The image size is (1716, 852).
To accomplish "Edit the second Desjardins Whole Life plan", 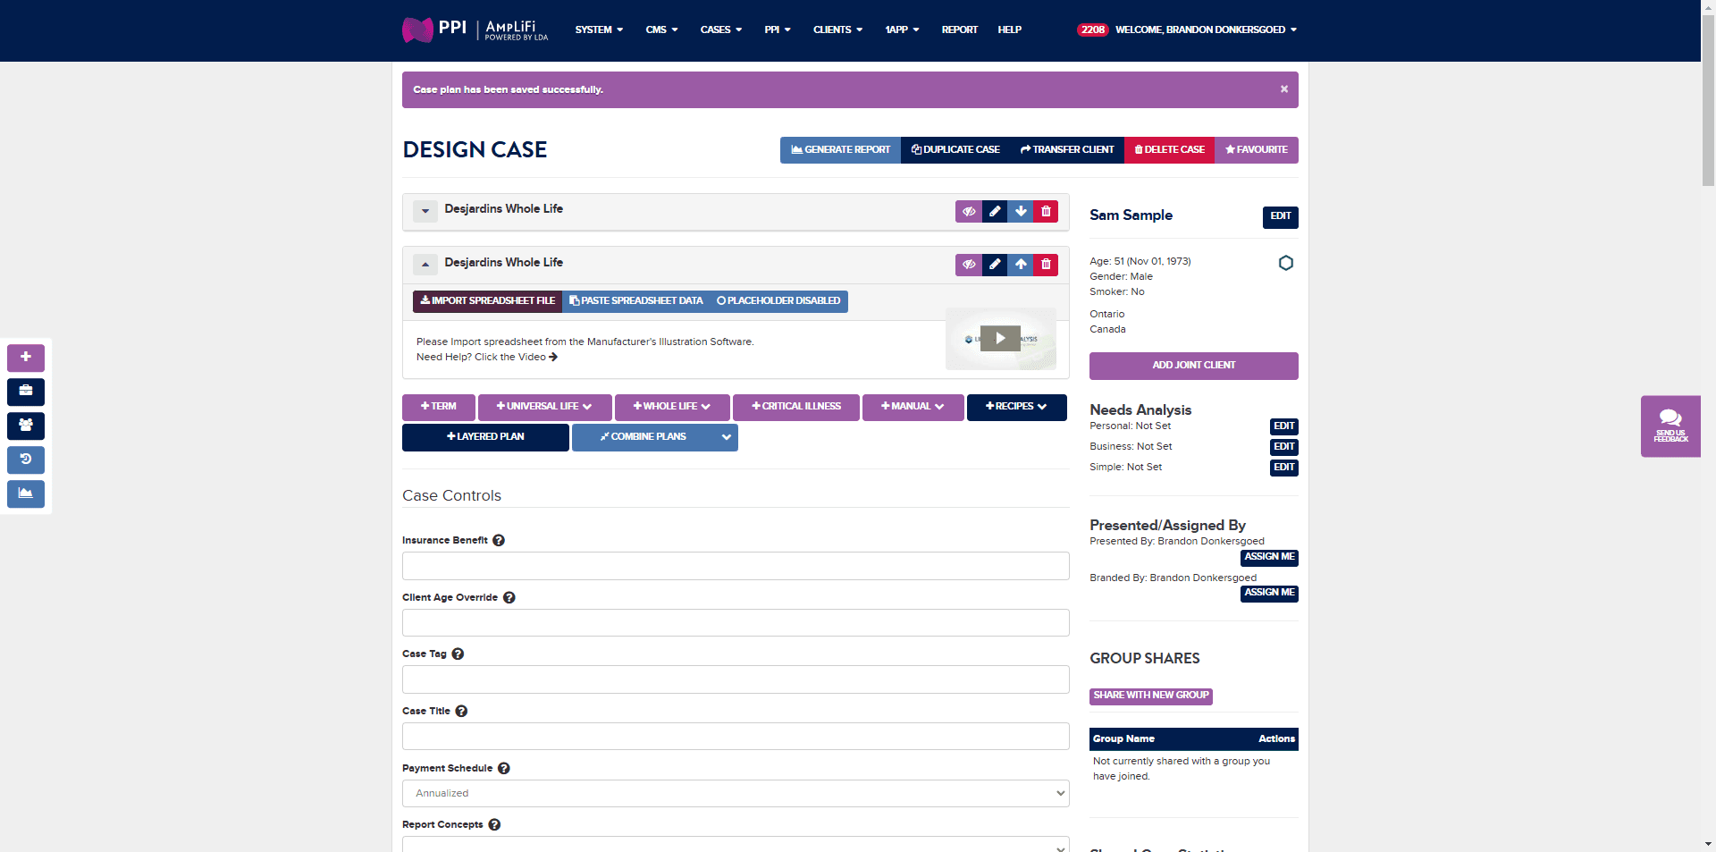I will pyautogui.click(x=995, y=265).
